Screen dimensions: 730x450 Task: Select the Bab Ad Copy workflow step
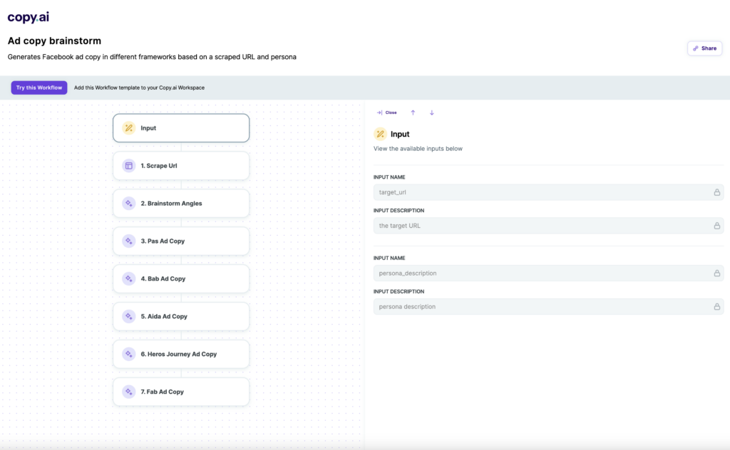(180, 278)
